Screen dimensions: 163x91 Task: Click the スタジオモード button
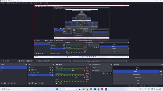click(x=138, y=77)
